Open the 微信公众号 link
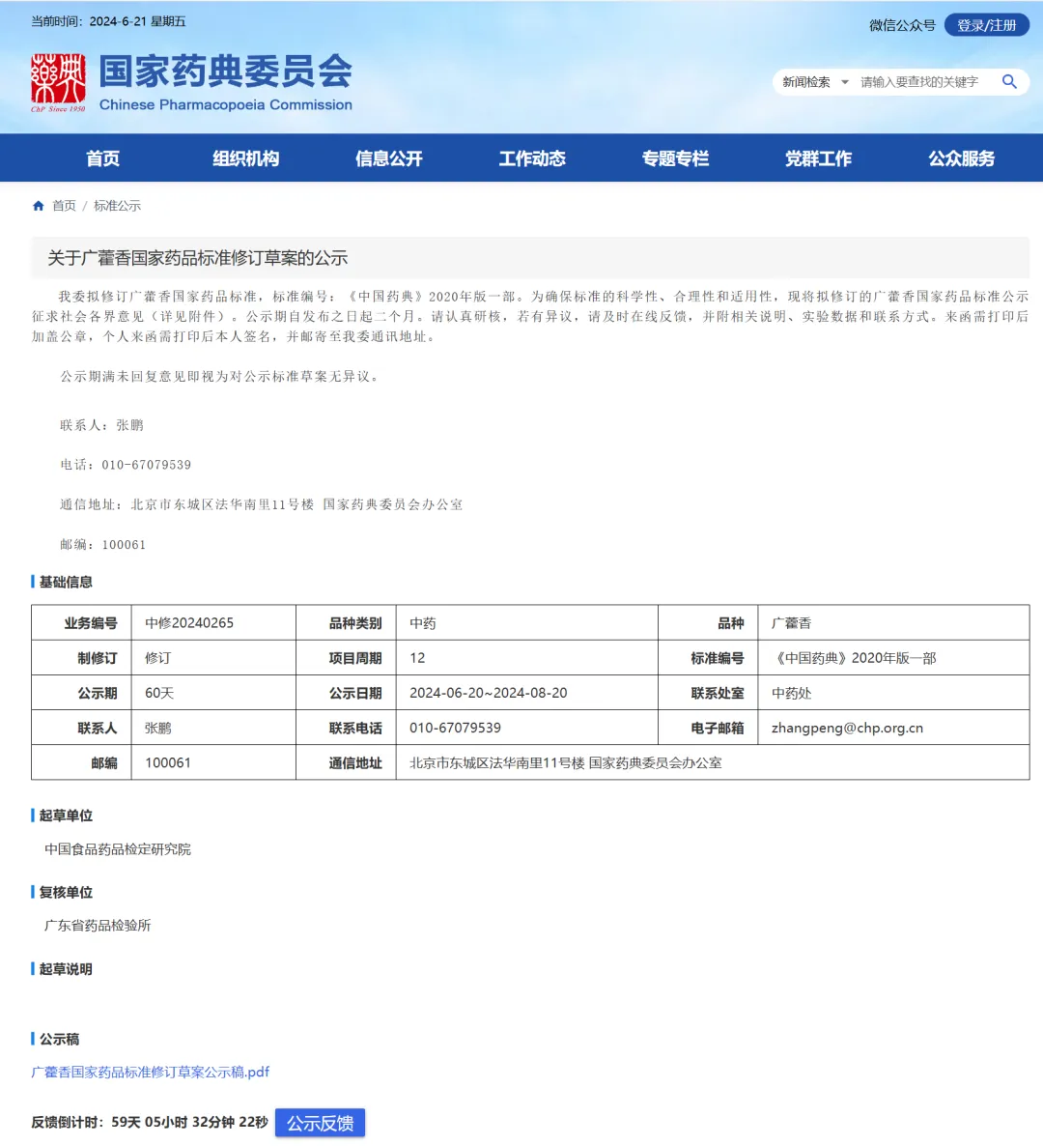Screen dimensions: 1043x1146 tap(902, 25)
